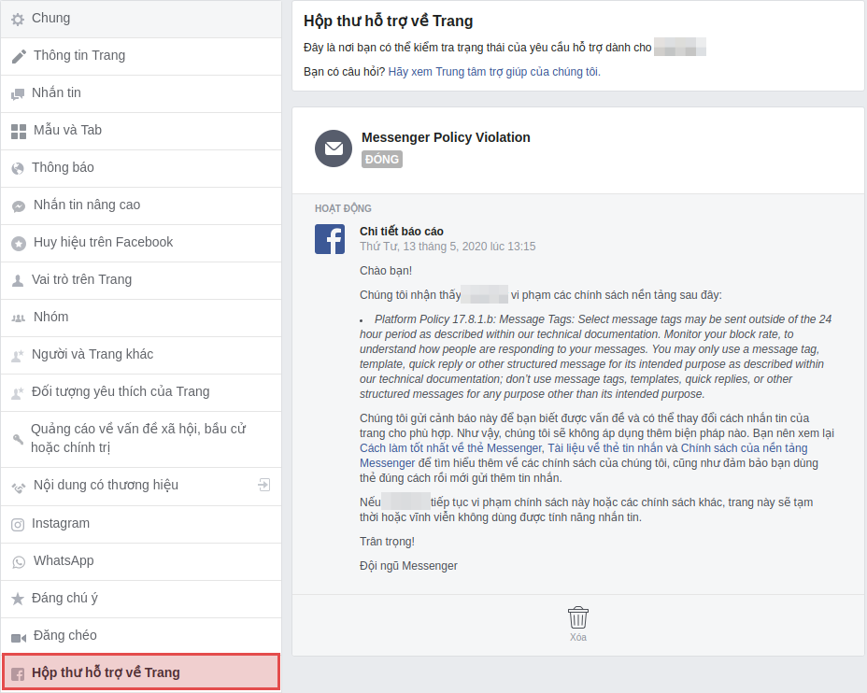This screenshot has width=867, height=693.
Task: Click the exit arrow icon on Nội dung có thương hiệu
Action: [263, 486]
